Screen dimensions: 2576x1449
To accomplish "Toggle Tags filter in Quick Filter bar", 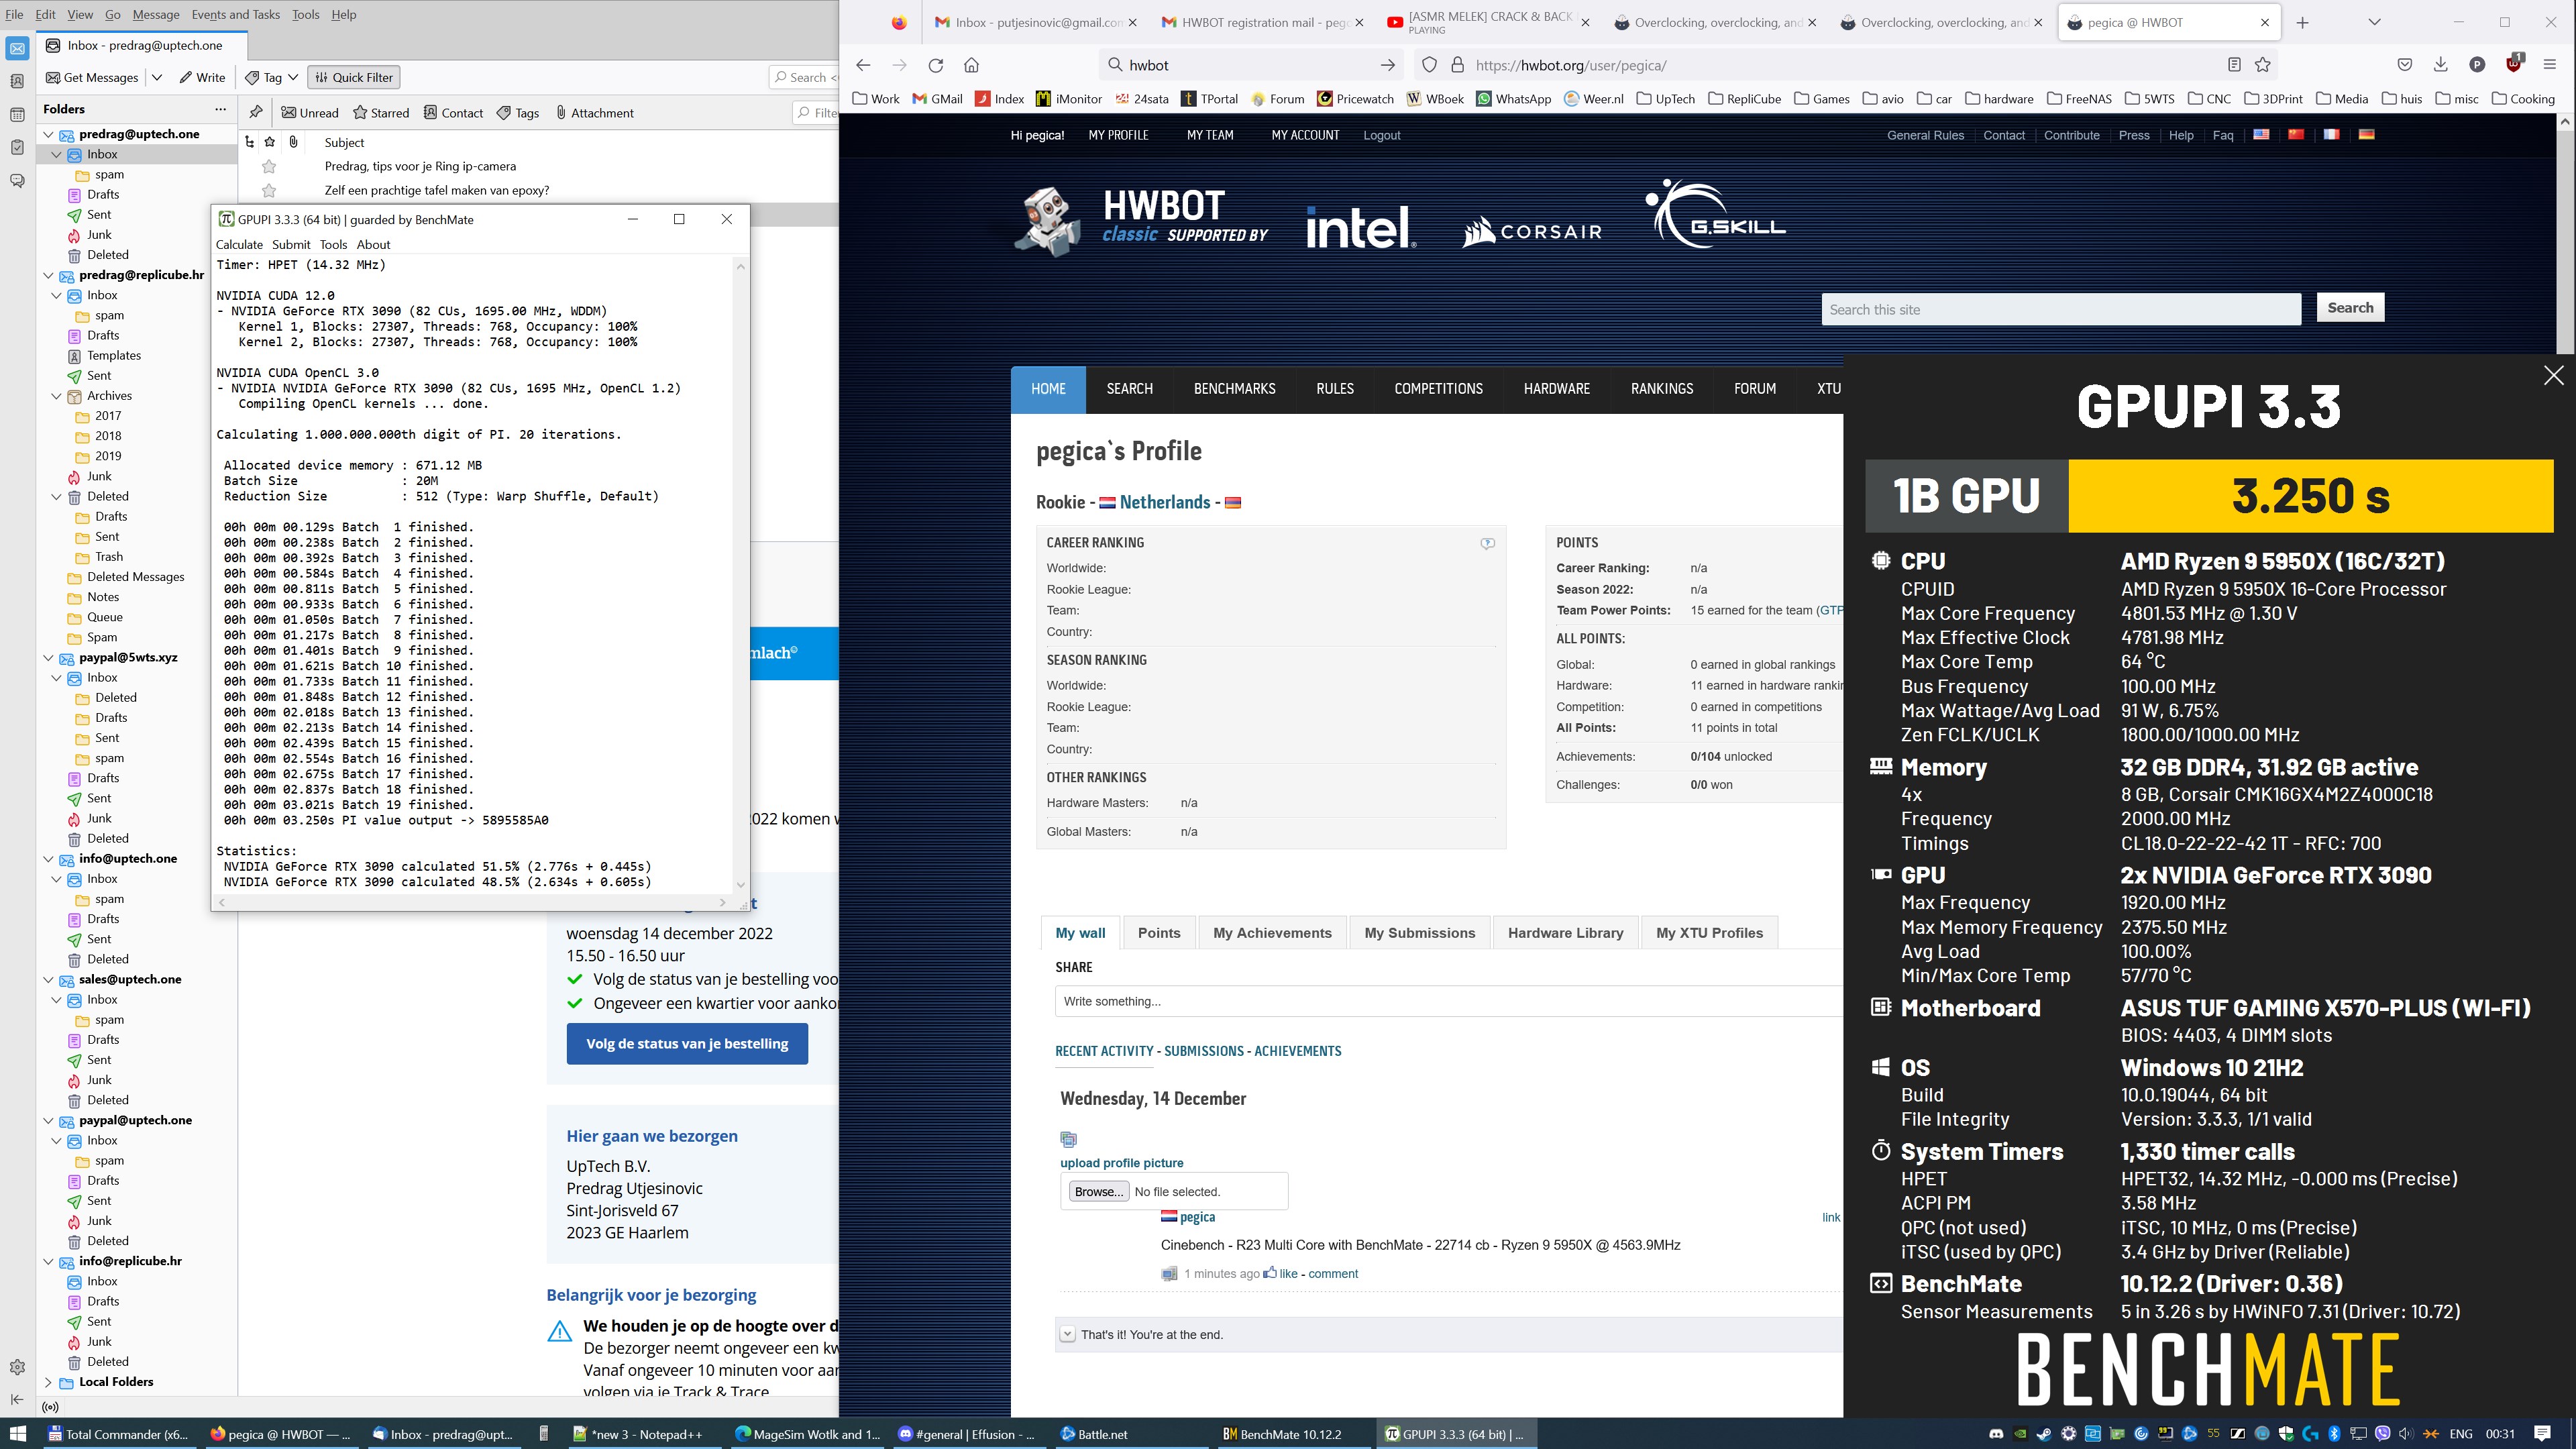I will click(518, 113).
